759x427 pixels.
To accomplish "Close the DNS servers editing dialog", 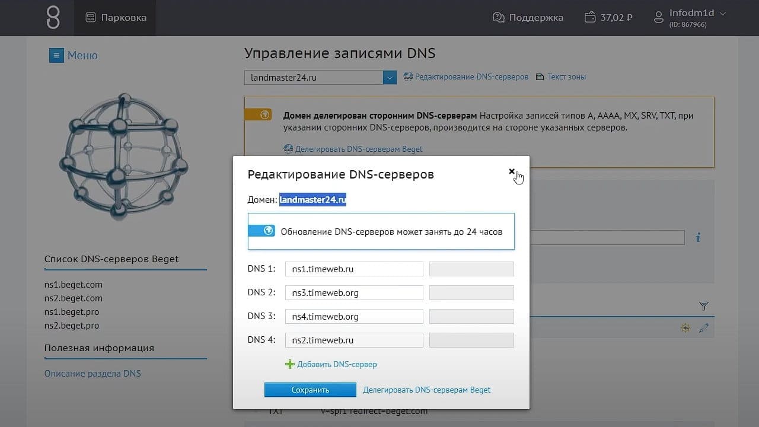I will pos(512,171).
